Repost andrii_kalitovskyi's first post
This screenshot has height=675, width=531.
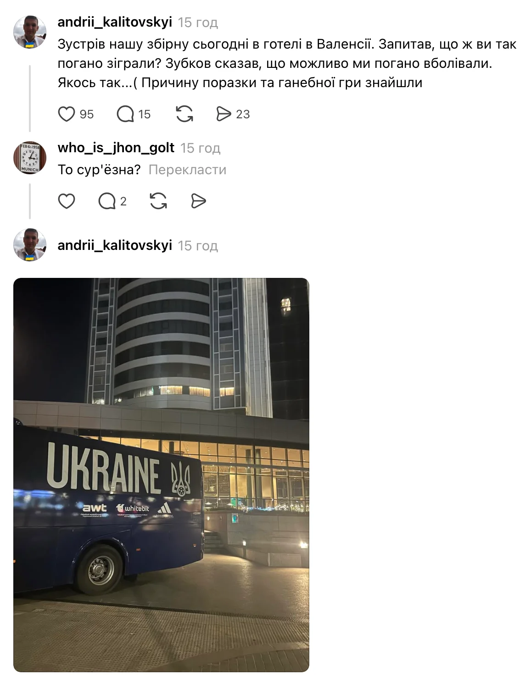(184, 114)
